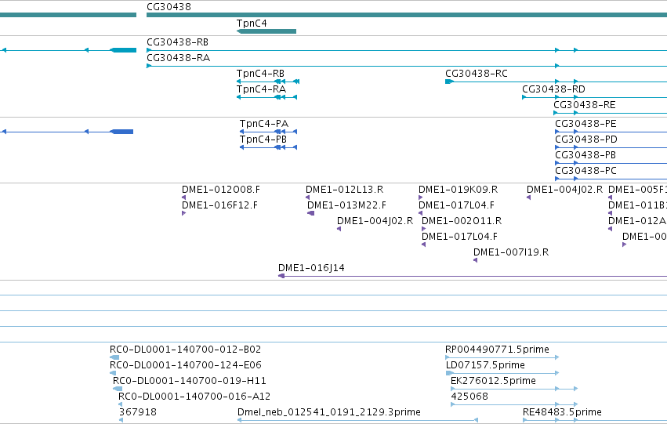Click the TpnC4-PA protein feature

(x=268, y=132)
